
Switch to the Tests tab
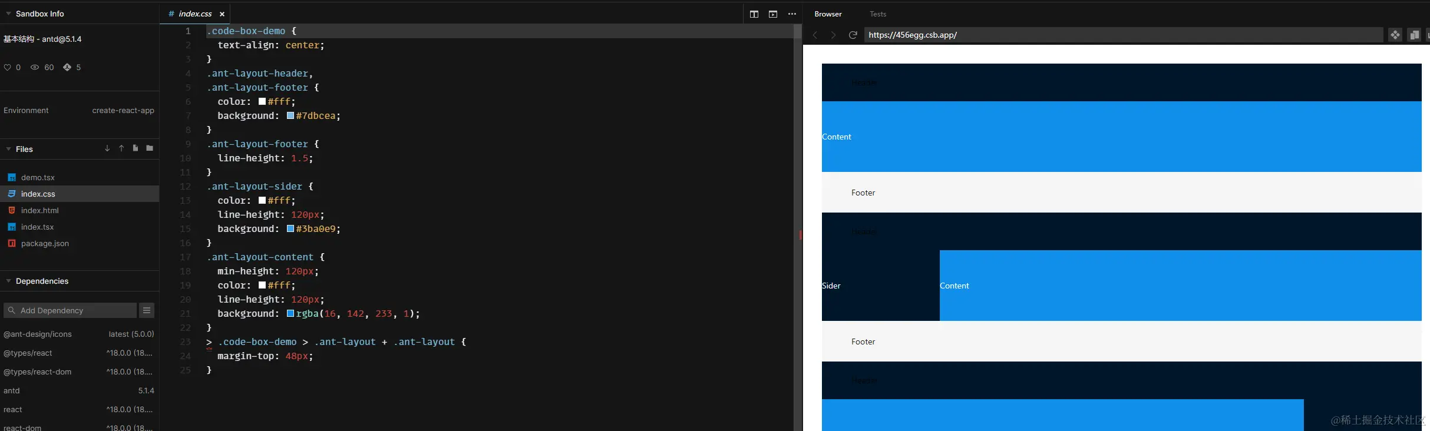(x=878, y=14)
